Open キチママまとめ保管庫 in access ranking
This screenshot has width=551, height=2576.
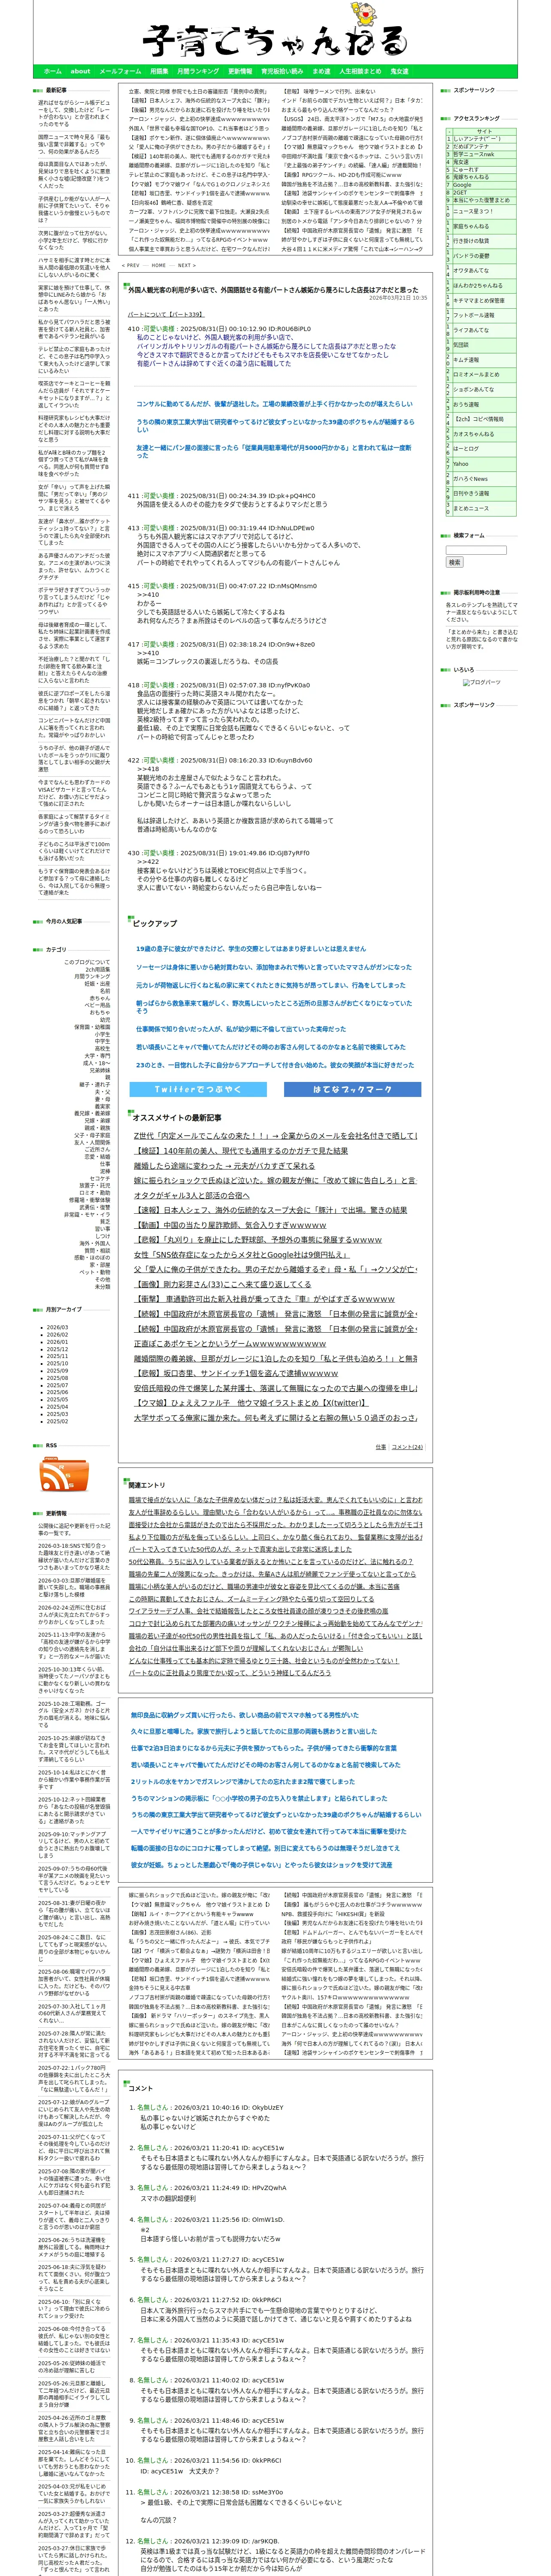point(479,300)
